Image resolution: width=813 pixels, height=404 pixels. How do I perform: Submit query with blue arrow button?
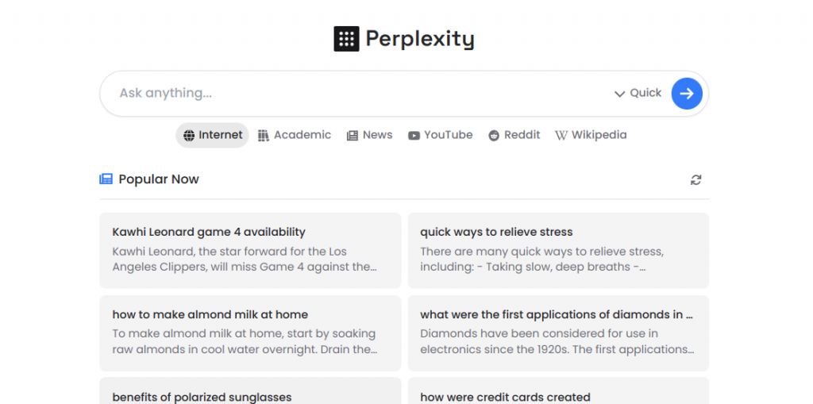(687, 94)
